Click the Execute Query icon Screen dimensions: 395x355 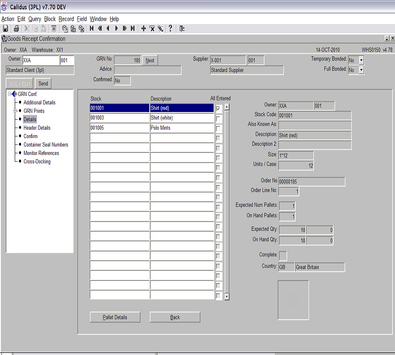click(73, 29)
